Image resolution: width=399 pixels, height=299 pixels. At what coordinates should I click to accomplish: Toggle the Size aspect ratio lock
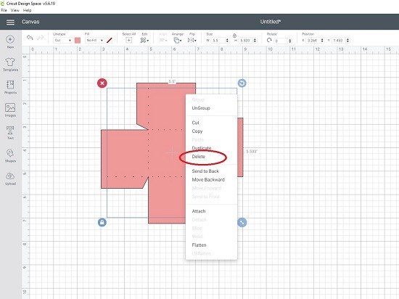(234, 36)
